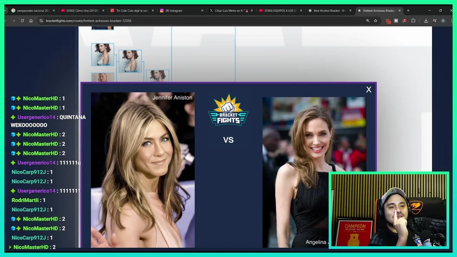View site information for bracketfights.com
457x257 pixels.
(41, 21)
